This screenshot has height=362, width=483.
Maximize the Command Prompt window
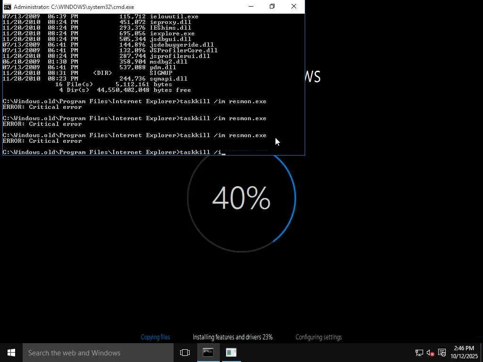click(272, 7)
